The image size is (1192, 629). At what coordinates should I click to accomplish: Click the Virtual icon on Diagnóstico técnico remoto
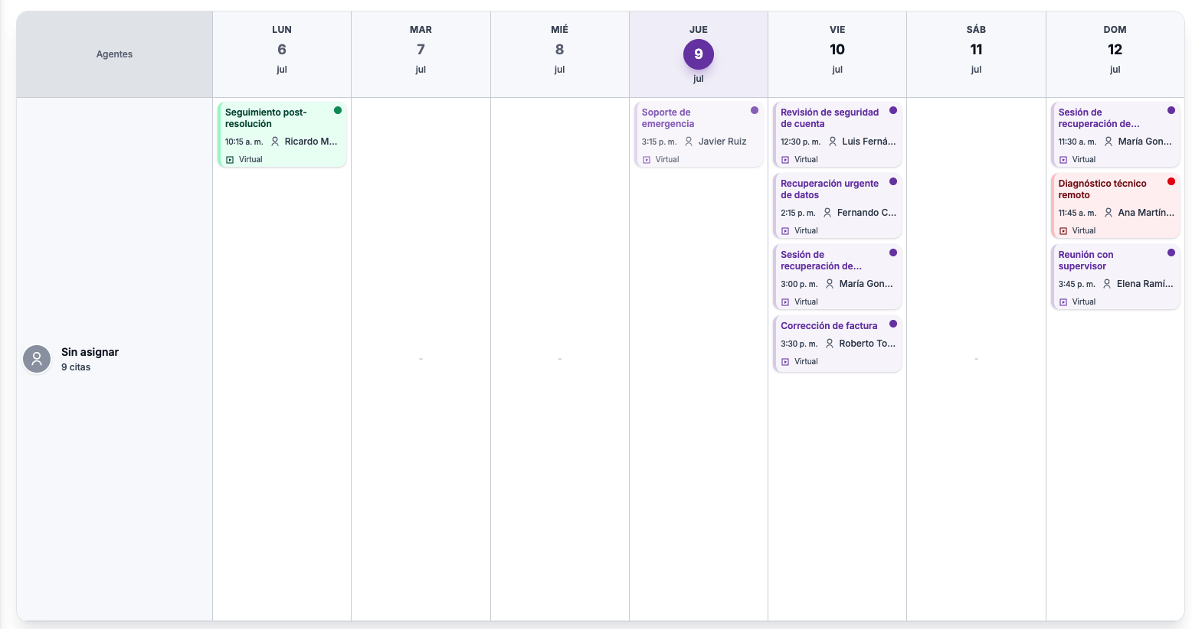(1063, 231)
